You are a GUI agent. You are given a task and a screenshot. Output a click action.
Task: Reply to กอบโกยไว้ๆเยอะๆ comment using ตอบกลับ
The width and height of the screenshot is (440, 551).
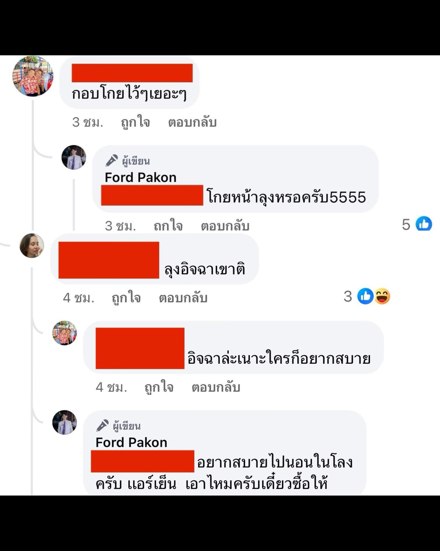pos(192,122)
